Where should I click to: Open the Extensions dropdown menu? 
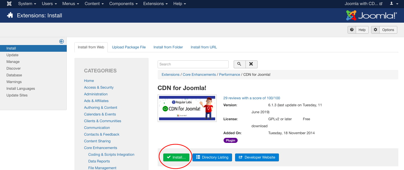click(155, 4)
